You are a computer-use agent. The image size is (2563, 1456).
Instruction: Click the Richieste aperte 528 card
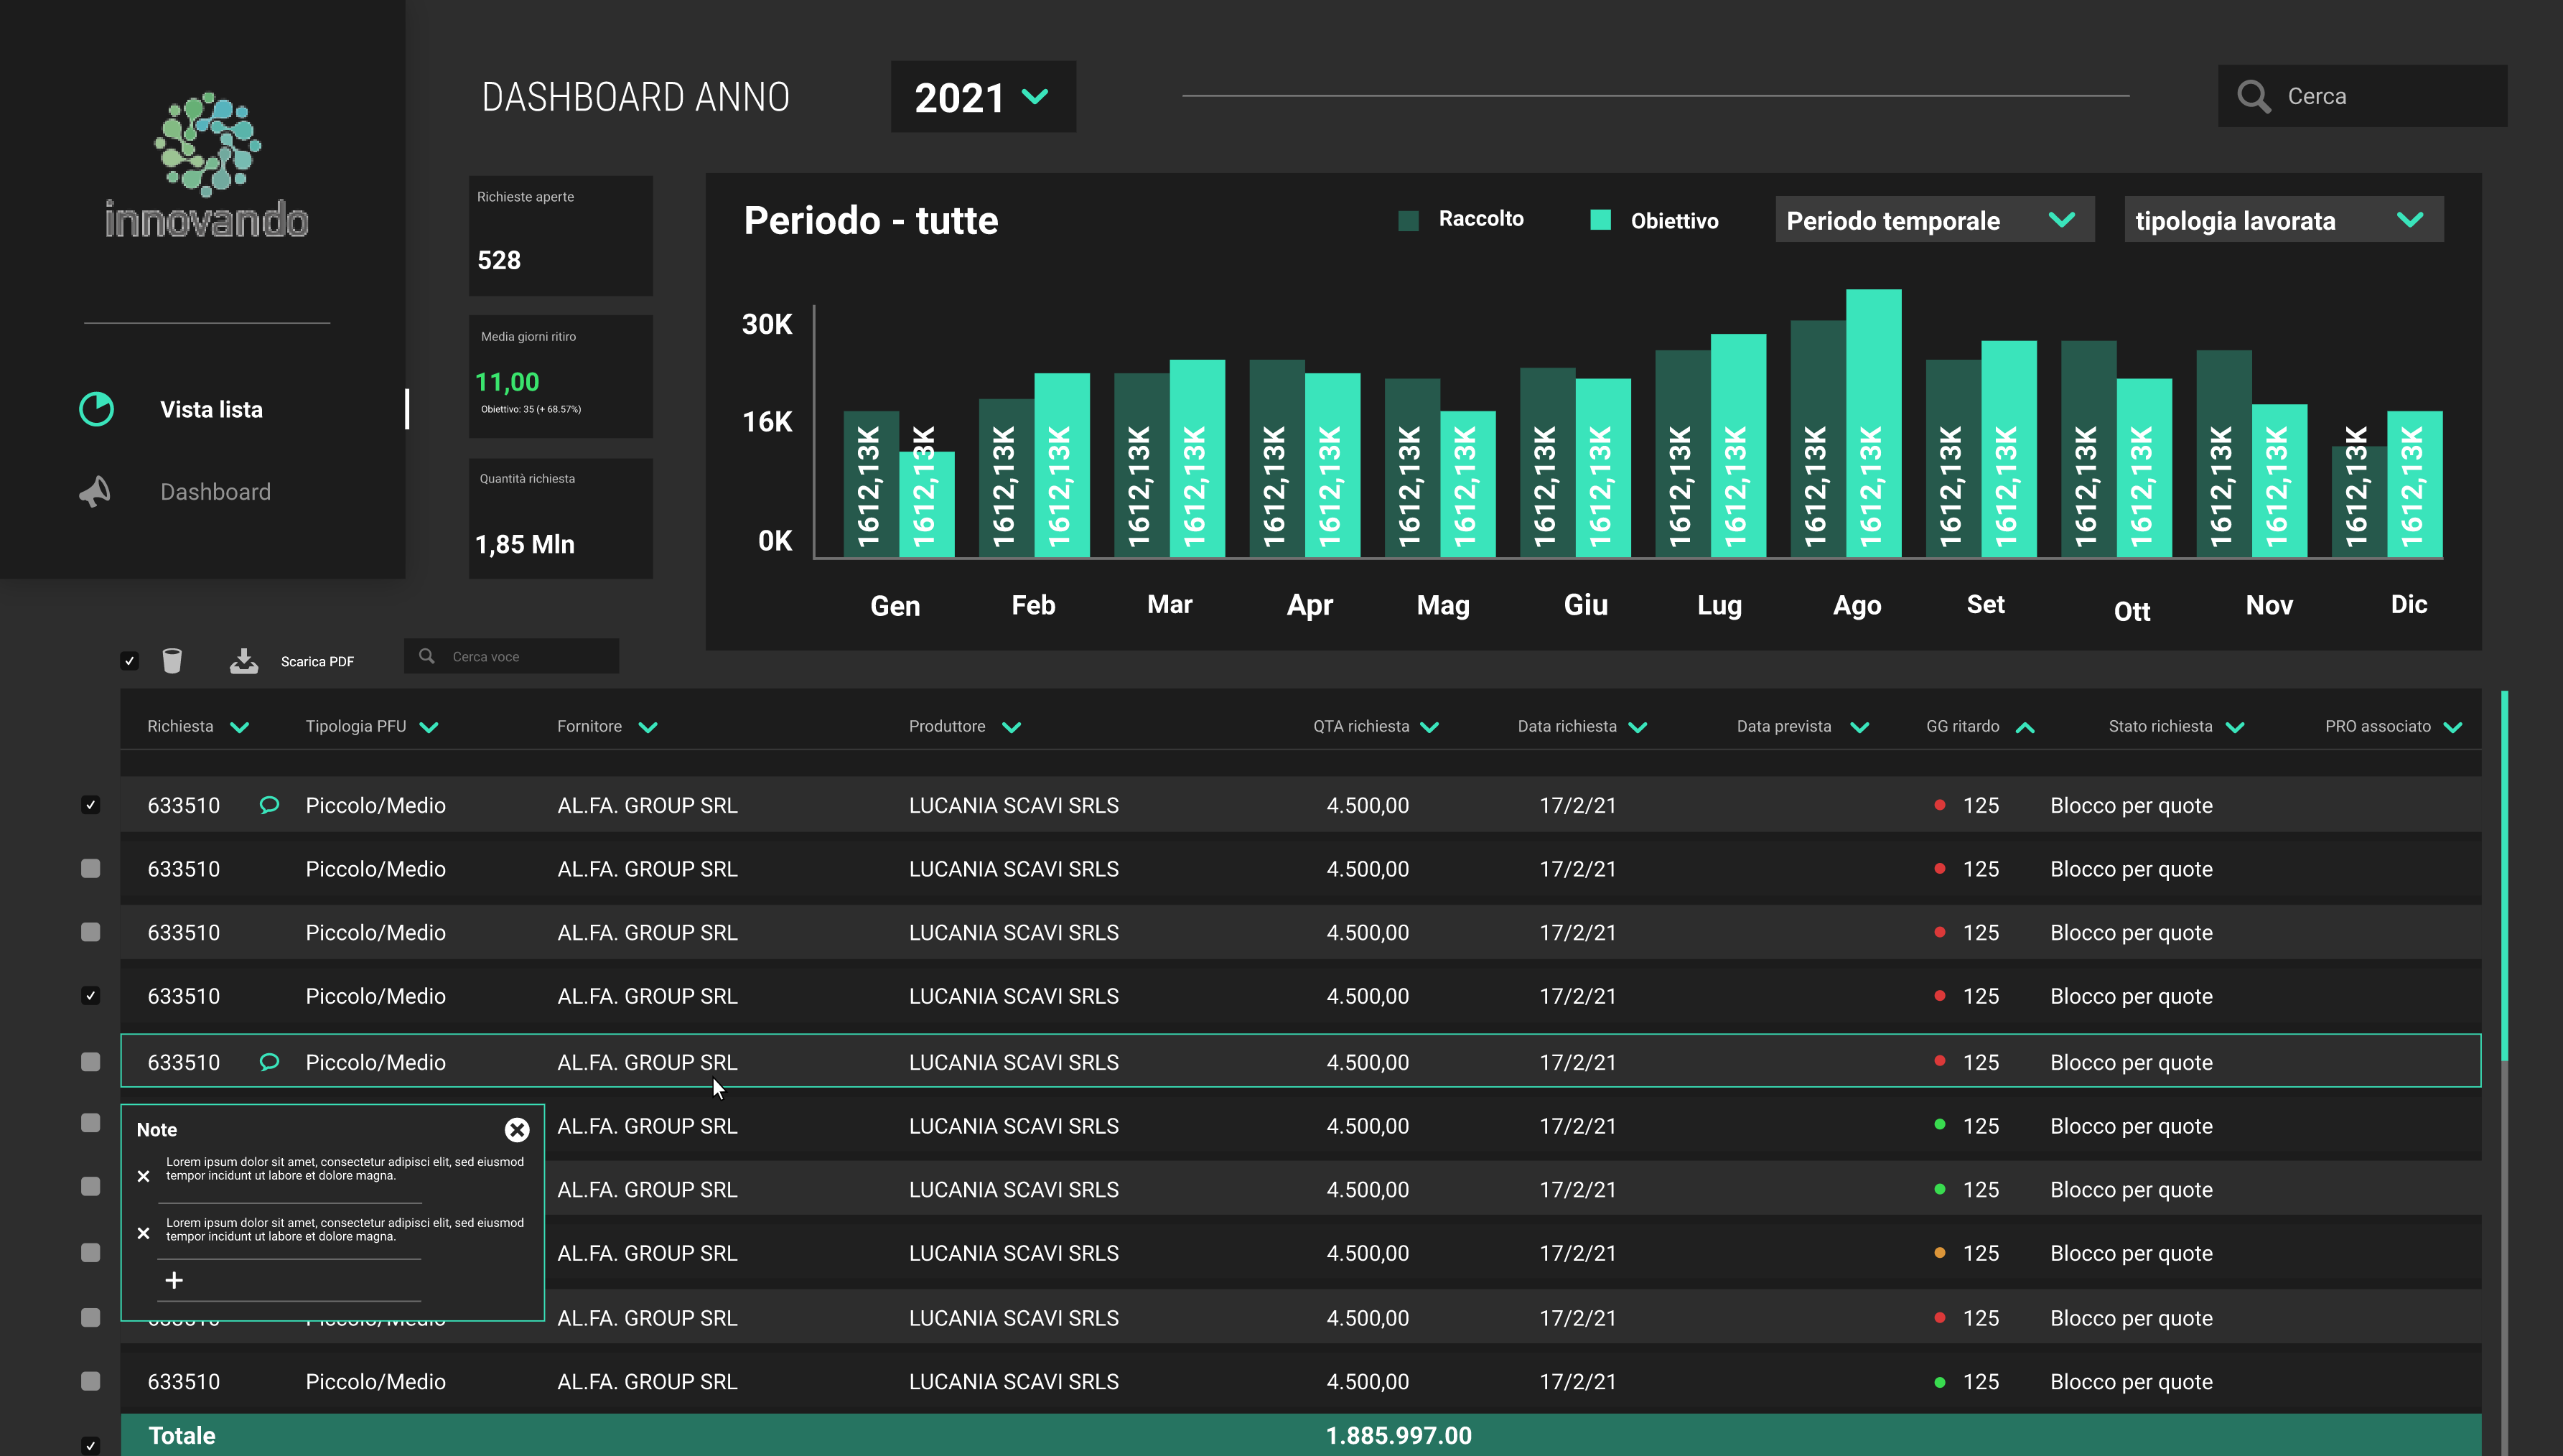point(561,236)
